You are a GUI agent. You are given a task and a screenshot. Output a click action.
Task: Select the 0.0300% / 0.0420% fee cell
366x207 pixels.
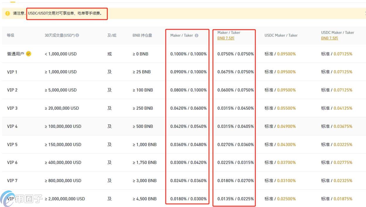tap(189, 162)
